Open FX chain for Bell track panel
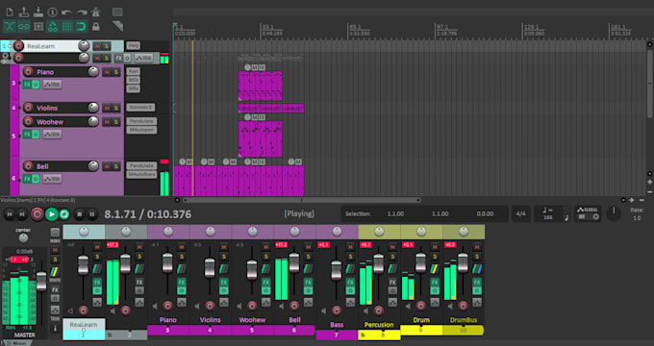The width and height of the screenshot is (654, 346). tap(27, 179)
